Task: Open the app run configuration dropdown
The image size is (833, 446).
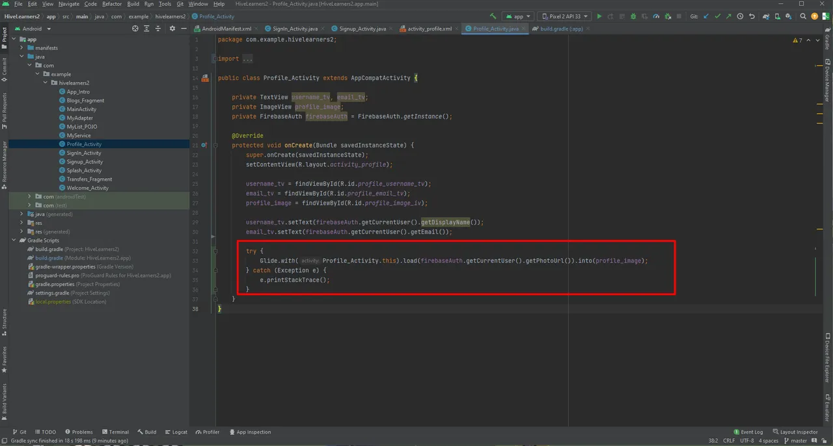Action: coord(518,16)
